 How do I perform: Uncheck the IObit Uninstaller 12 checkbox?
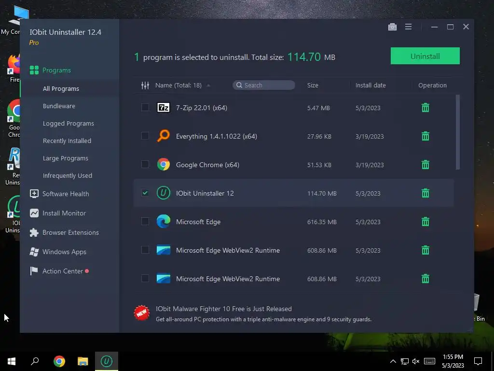click(x=145, y=193)
